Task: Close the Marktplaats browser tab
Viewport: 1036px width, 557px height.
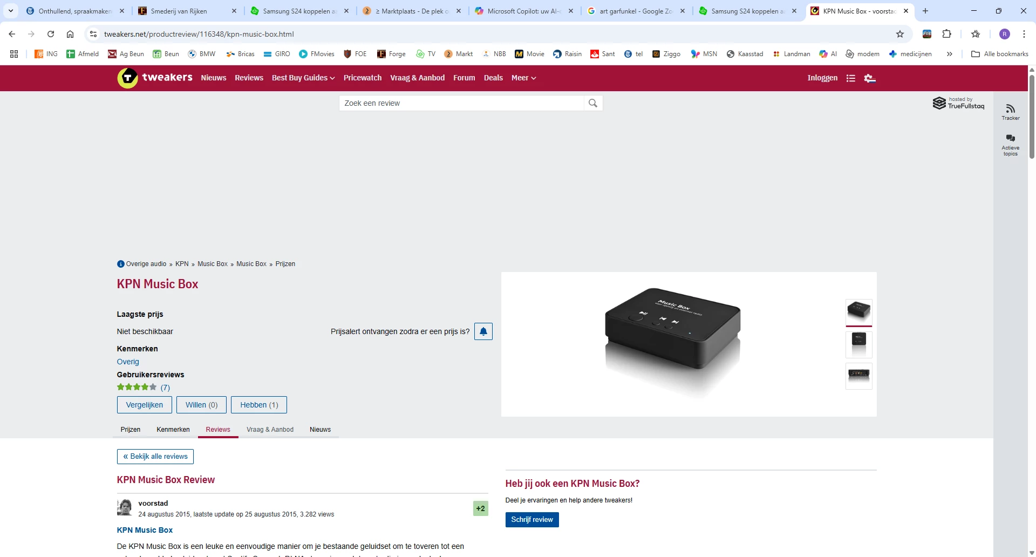Action: (x=459, y=11)
